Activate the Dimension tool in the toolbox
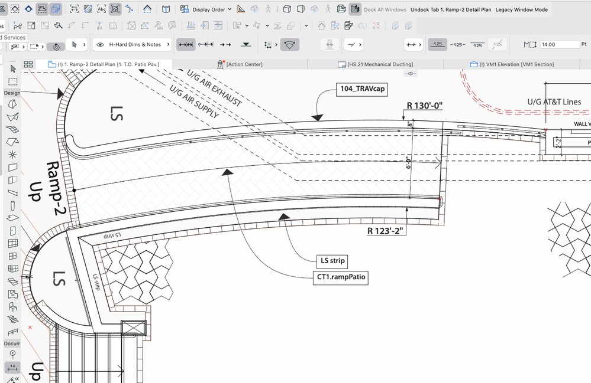The width and height of the screenshot is (591, 383). coord(12,367)
